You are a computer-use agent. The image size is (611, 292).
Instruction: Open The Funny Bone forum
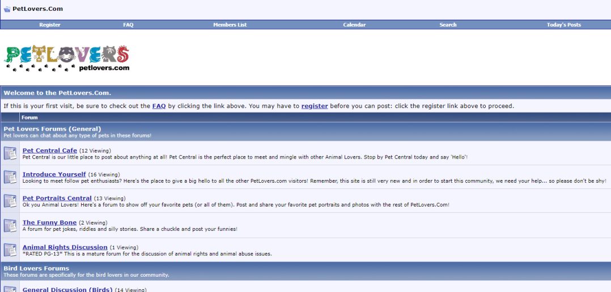[x=49, y=222]
